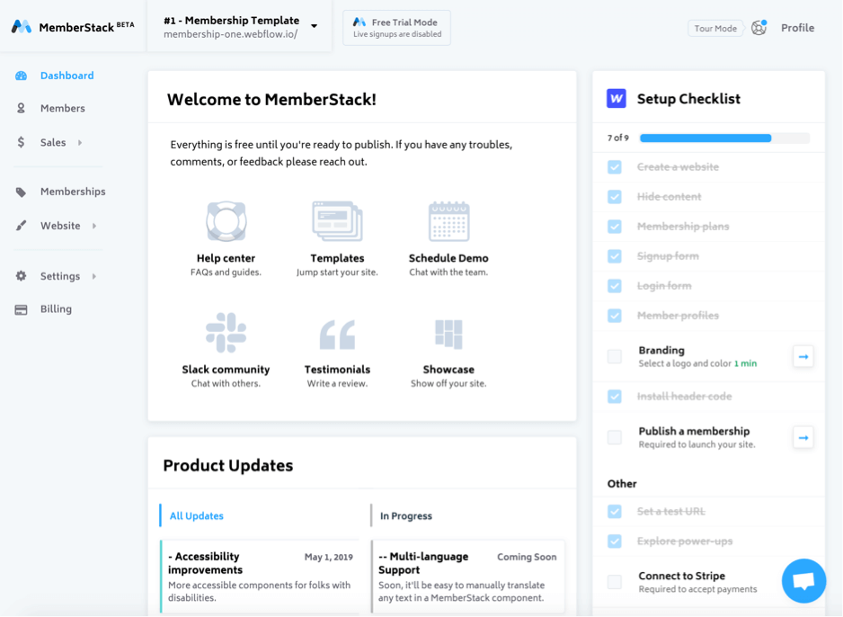Viewport: 843px width, 617px height.
Task: Click the support lifebuoy icon beside Profile
Action: click(x=759, y=28)
